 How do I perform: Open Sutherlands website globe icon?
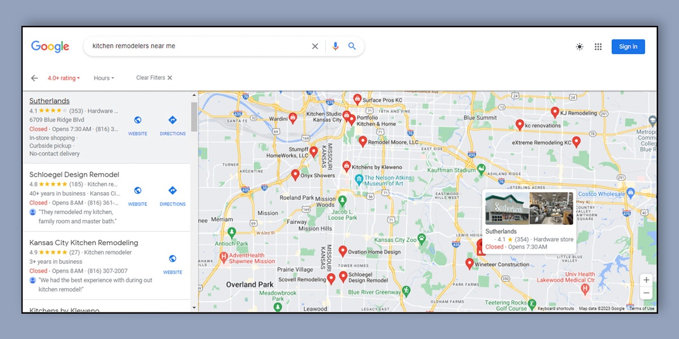(137, 120)
